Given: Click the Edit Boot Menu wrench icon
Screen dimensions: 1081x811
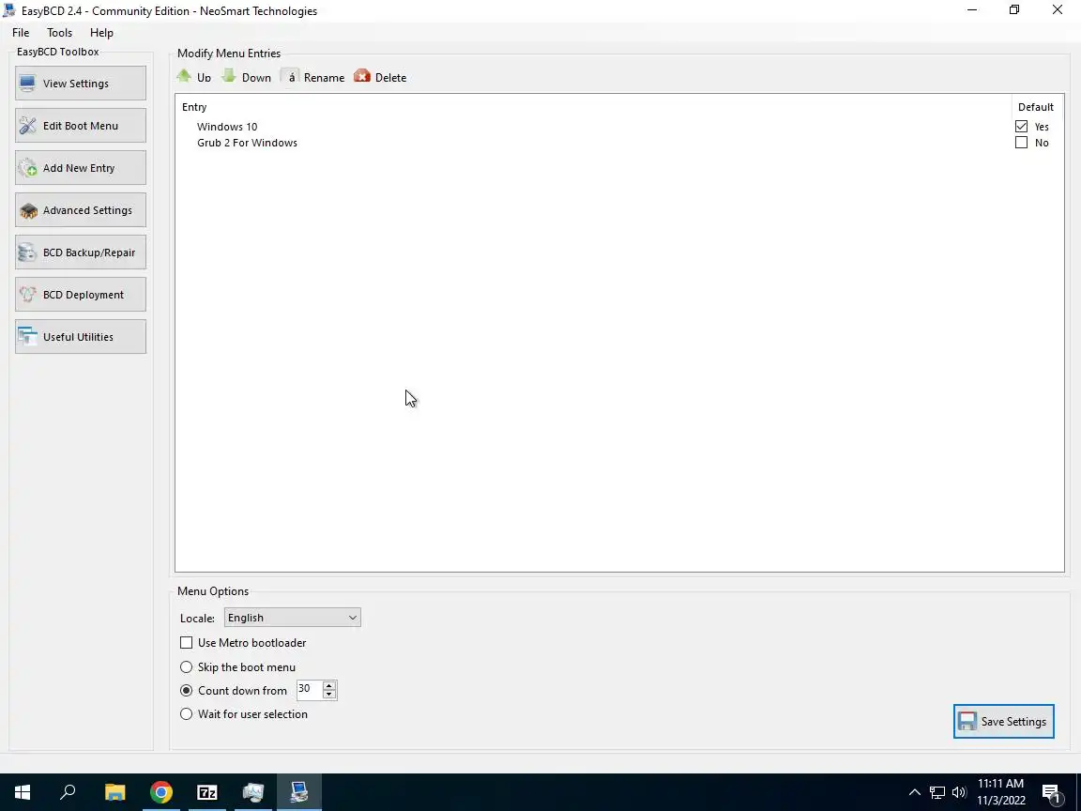Looking at the screenshot, I should pos(27,126).
